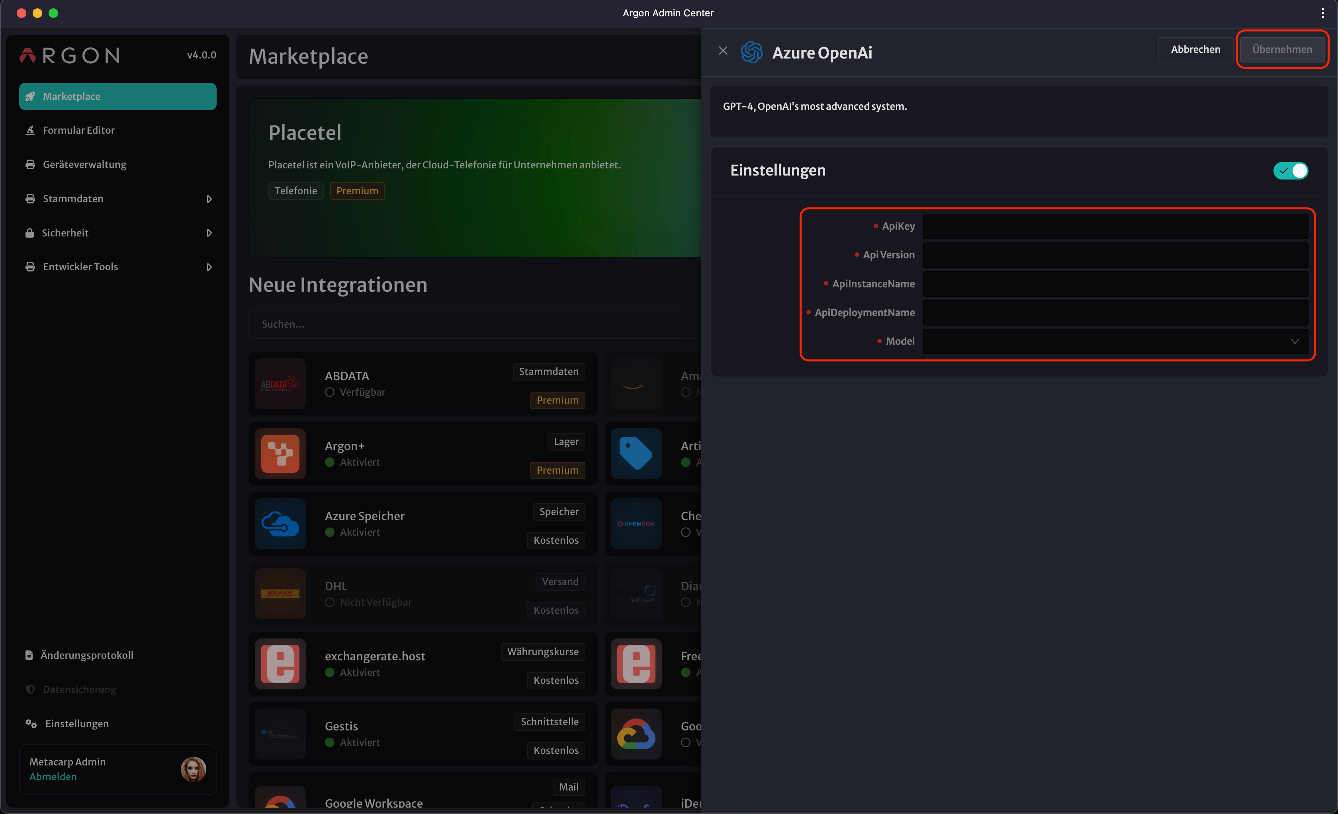The image size is (1338, 814).
Task: Open Formular Editor in sidebar
Action: 117,130
